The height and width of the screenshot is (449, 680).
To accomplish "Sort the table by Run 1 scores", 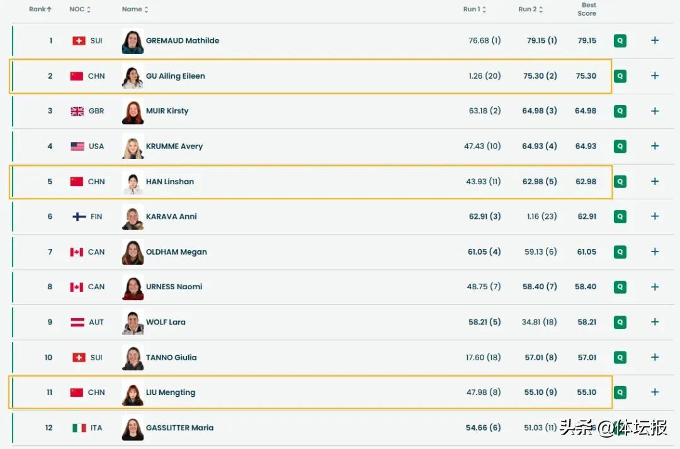I will coord(475,9).
